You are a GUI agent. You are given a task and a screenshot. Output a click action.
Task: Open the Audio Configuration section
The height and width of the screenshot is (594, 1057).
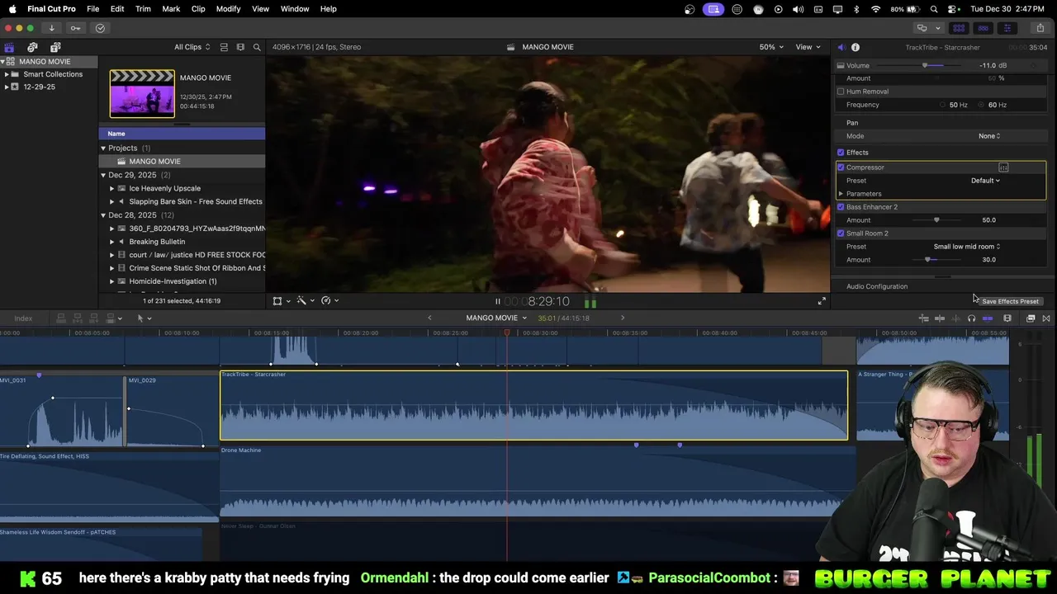877,287
